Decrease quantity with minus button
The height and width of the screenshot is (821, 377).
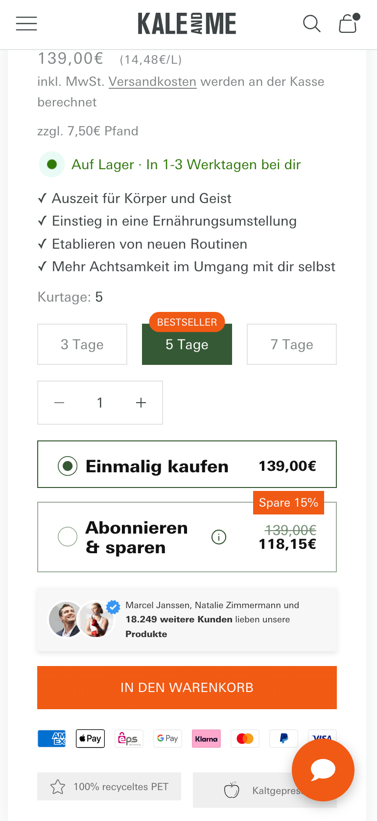[59, 403]
